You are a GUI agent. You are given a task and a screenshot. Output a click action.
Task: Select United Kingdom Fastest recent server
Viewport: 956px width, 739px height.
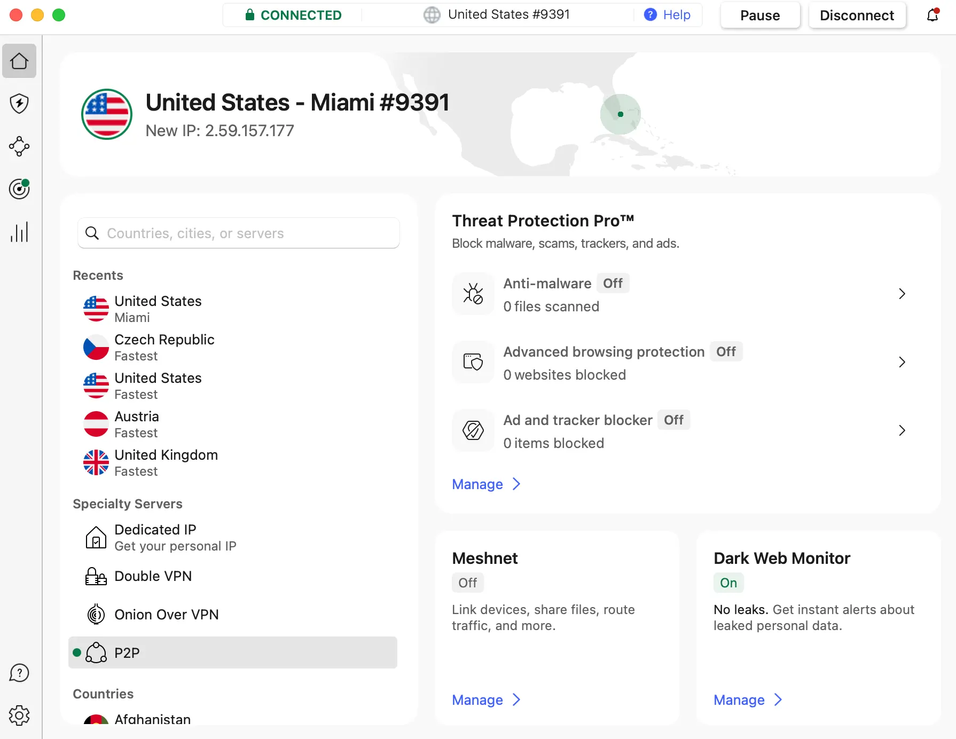(233, 462)
